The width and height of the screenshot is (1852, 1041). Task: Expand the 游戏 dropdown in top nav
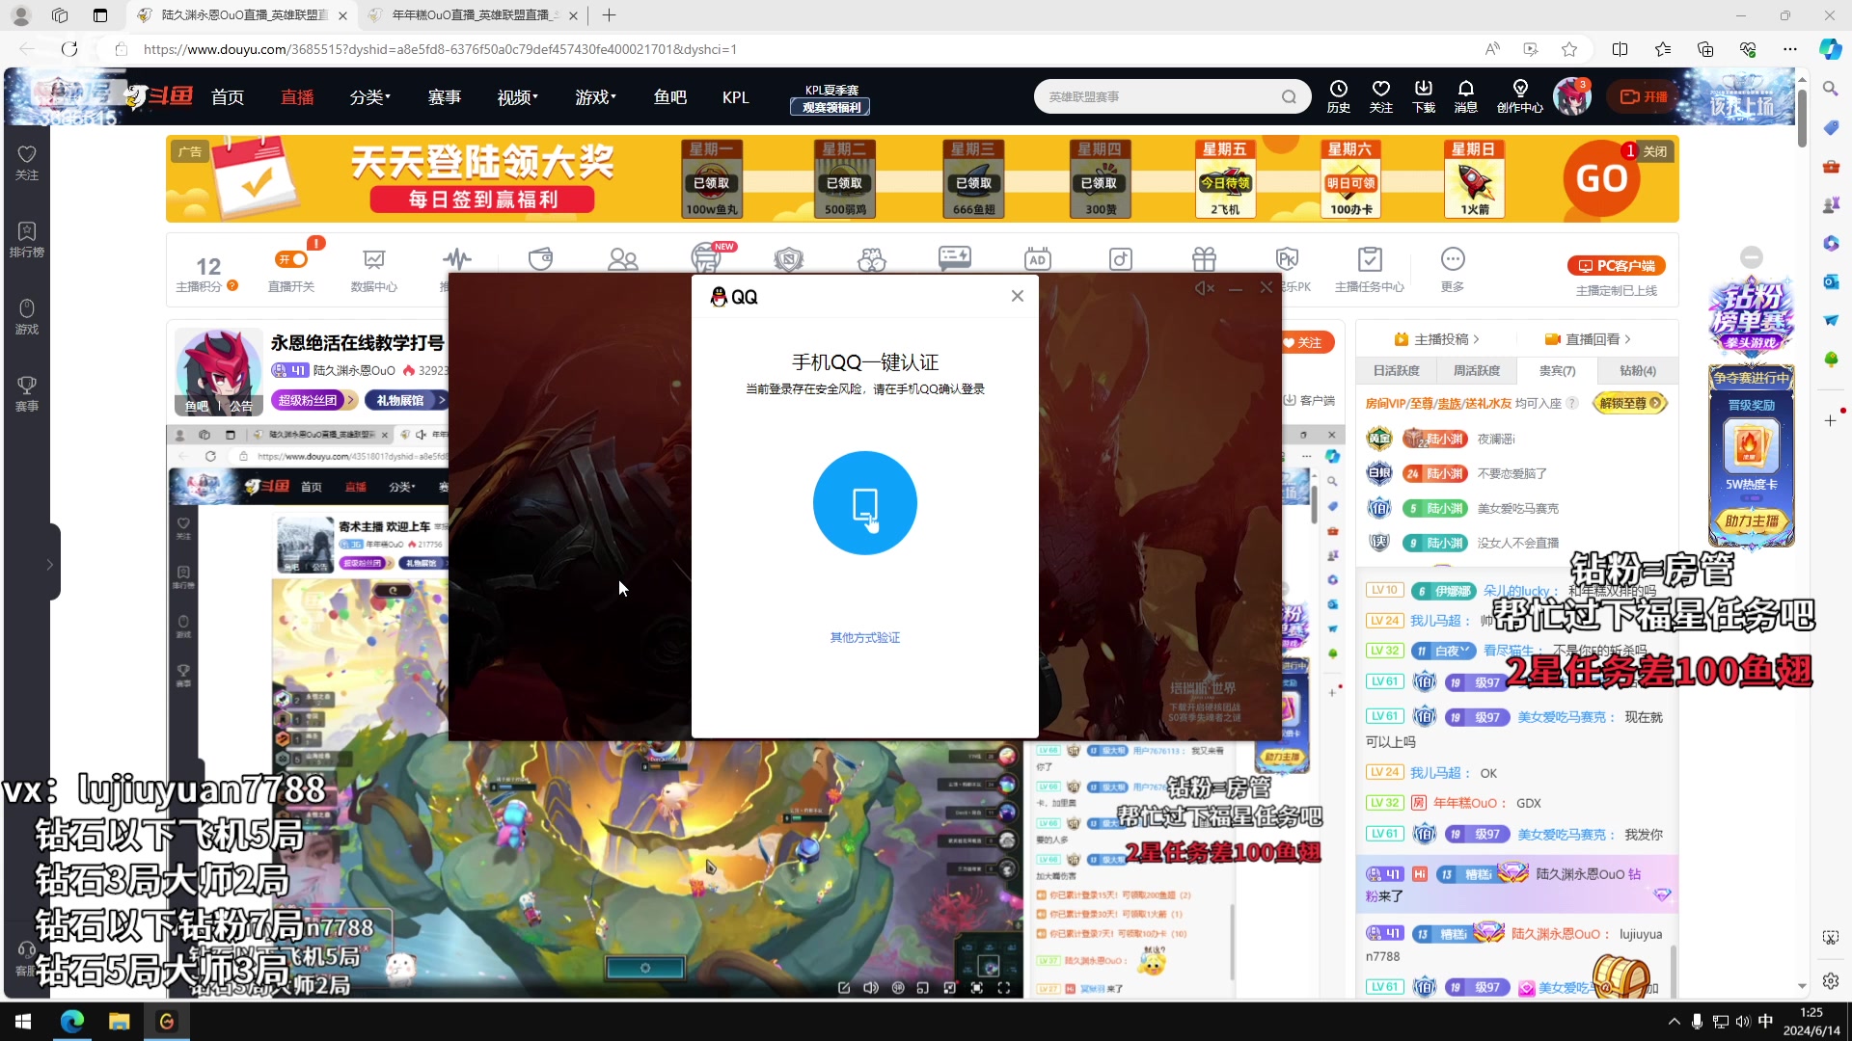tap(596, 97)
